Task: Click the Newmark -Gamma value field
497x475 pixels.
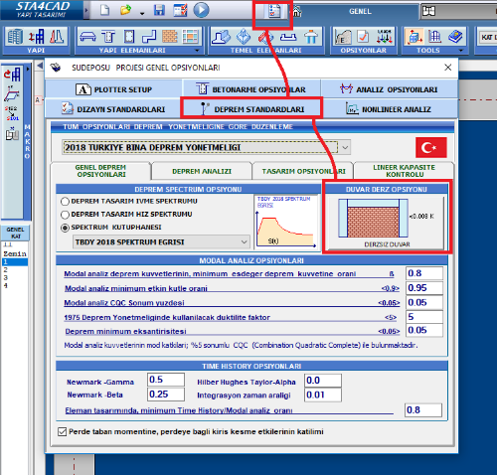Action: (x=166, y=380)
